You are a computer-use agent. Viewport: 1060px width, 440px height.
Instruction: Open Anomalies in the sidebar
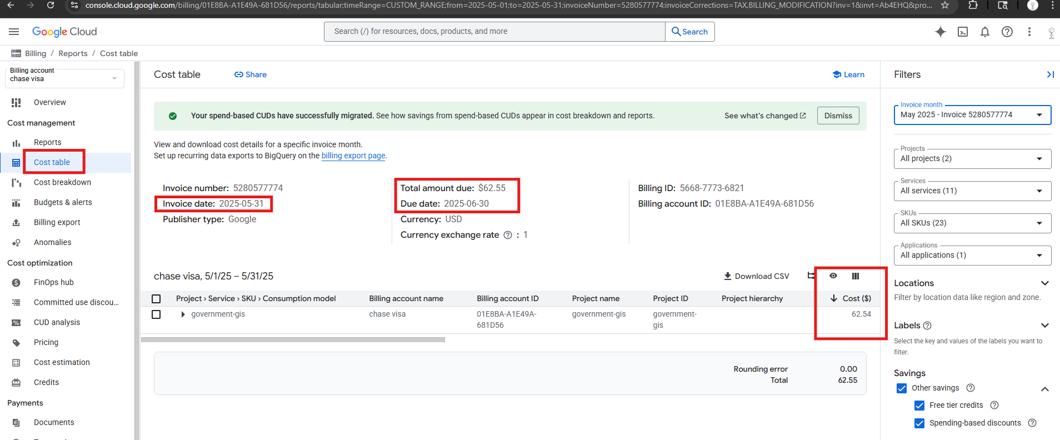coord(52,242)
